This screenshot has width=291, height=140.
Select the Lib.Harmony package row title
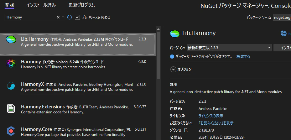35,39
